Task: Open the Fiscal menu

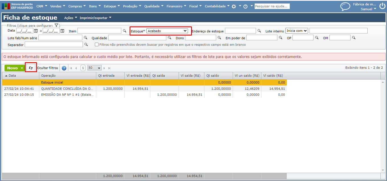Action: point(195,6)
